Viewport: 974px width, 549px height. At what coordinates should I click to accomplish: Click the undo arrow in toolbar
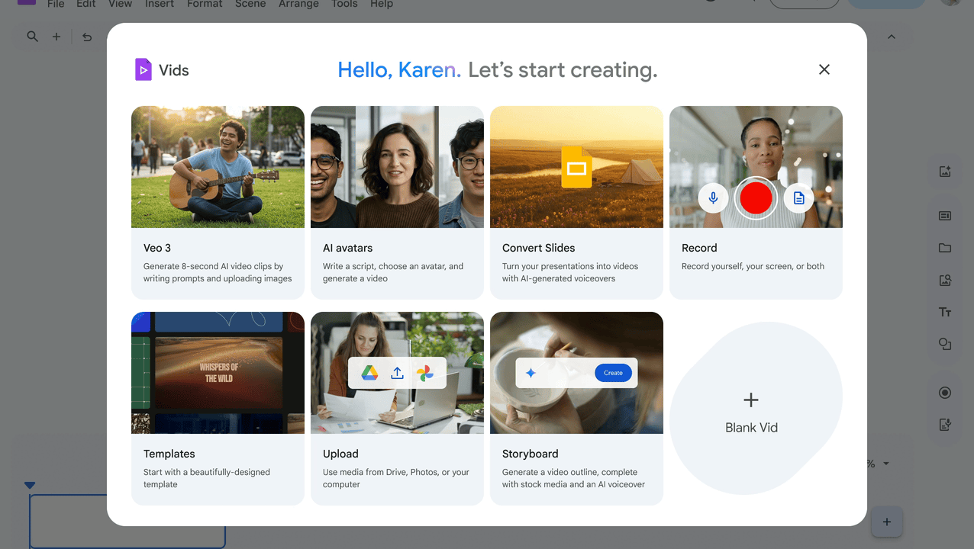tap(87, 37)
